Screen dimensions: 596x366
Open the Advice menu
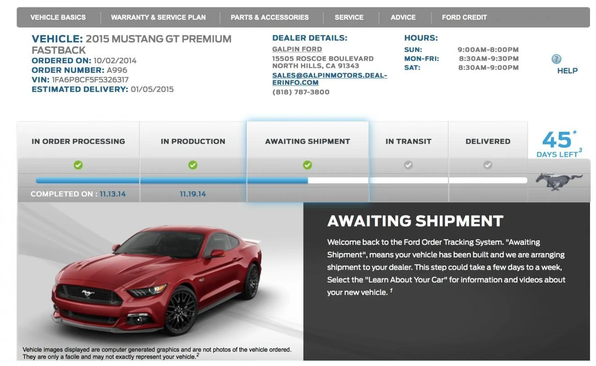click(403, 17)
